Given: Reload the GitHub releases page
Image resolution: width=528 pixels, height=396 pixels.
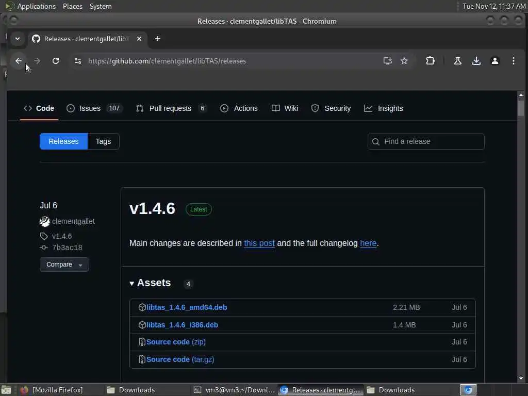Looking at the screenshot, I should click(56, 61).
